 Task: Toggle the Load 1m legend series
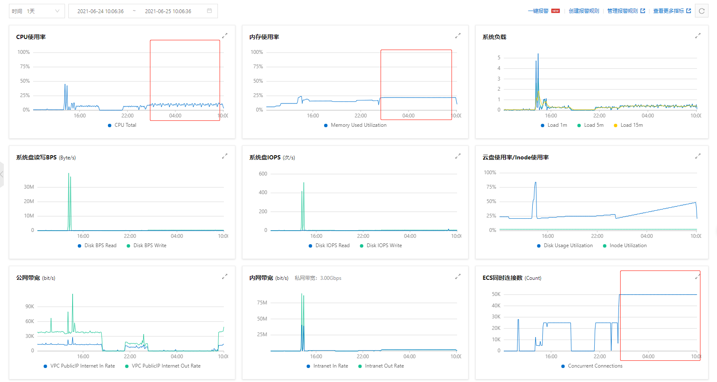click(554, 125)
